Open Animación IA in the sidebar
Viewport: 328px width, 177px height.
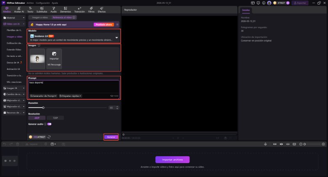click(x=13, y=69)
